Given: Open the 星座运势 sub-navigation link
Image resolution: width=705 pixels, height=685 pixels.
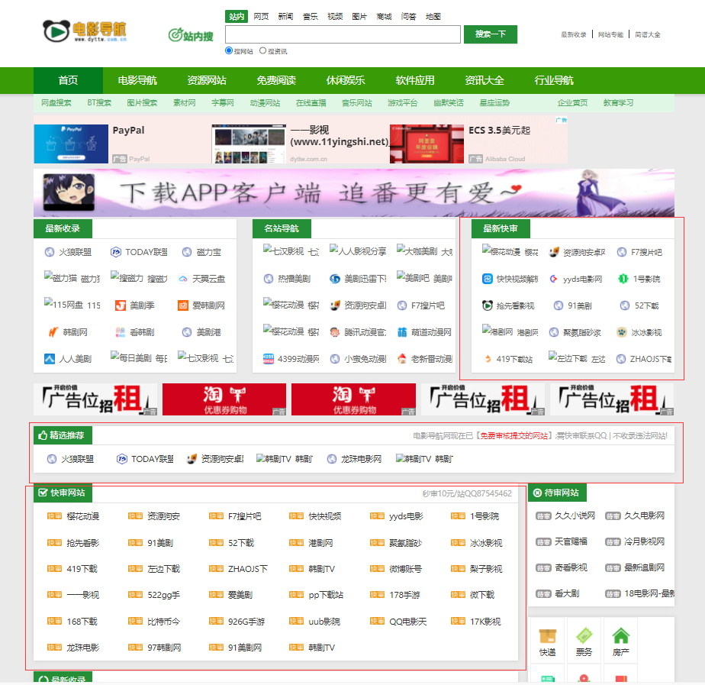Looking at the screenshot, I should (x=494, y=103).
